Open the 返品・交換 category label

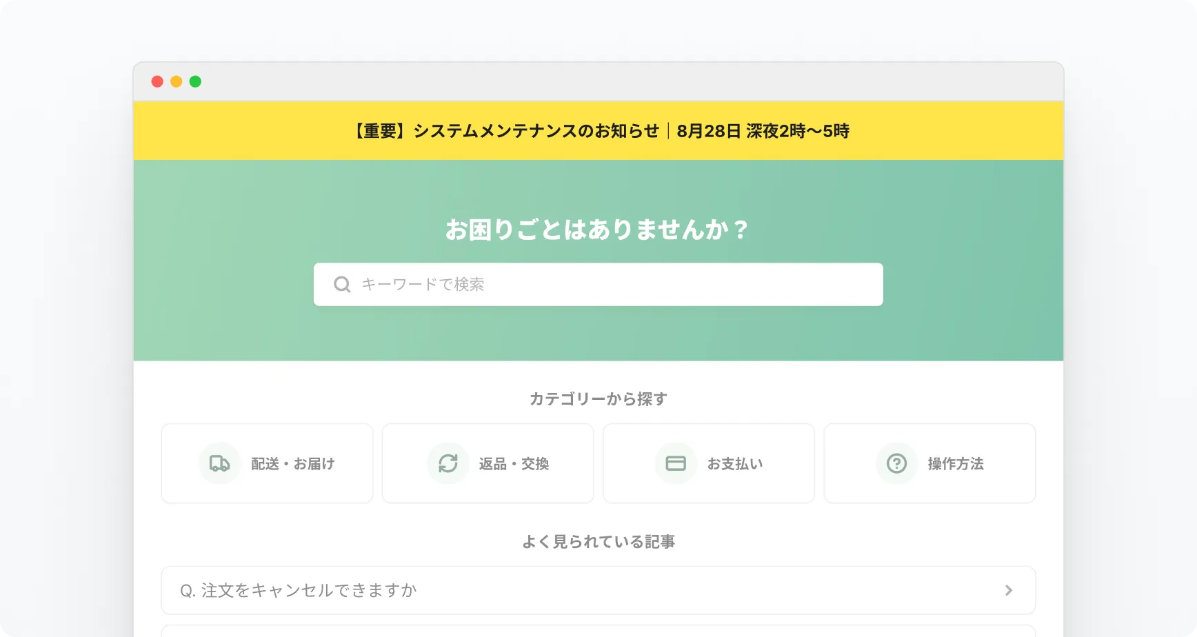pyautogui.click(x=514, y=463)
